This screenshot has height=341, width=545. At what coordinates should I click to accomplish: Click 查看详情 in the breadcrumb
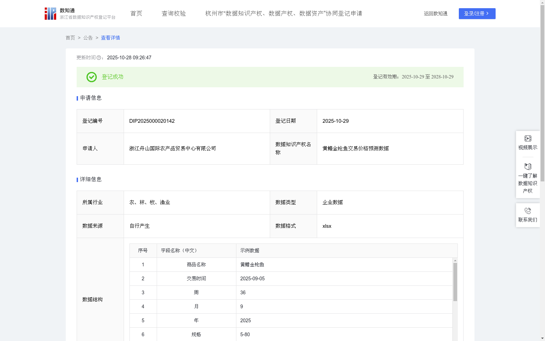coord(110,38)
